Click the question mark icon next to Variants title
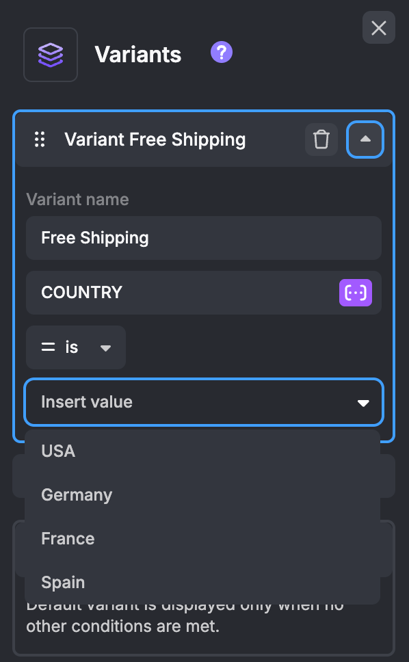 (x=221, y=52)
